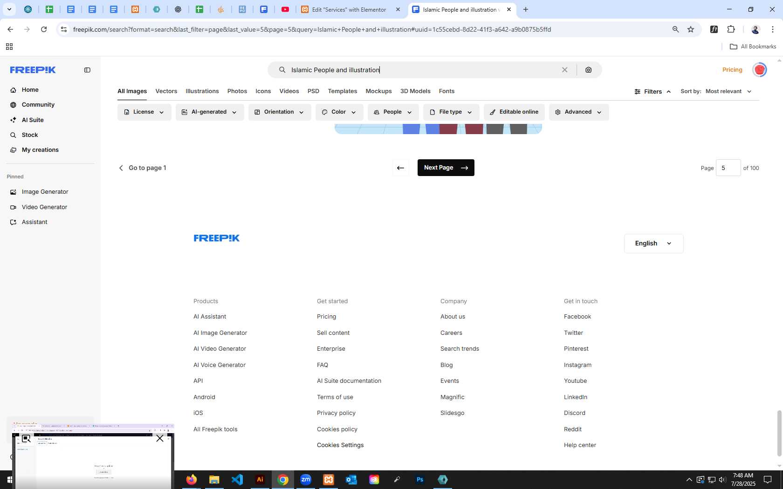This screenshot has height=489, width=783.
Task: Click the search-by-image camera icon
Action: coord(589,70)
